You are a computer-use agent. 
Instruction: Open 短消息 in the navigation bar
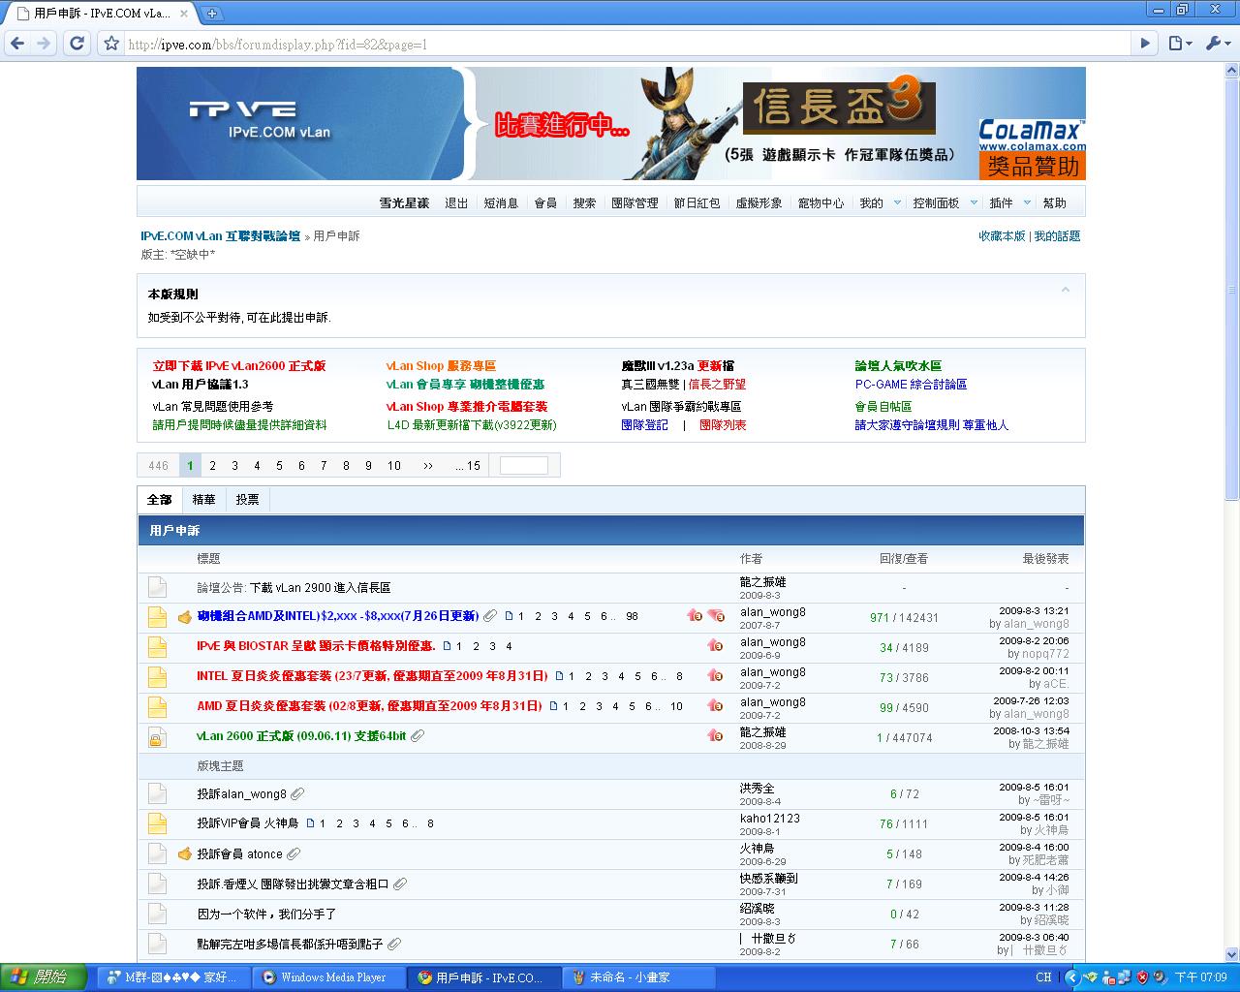coord(501,203)
